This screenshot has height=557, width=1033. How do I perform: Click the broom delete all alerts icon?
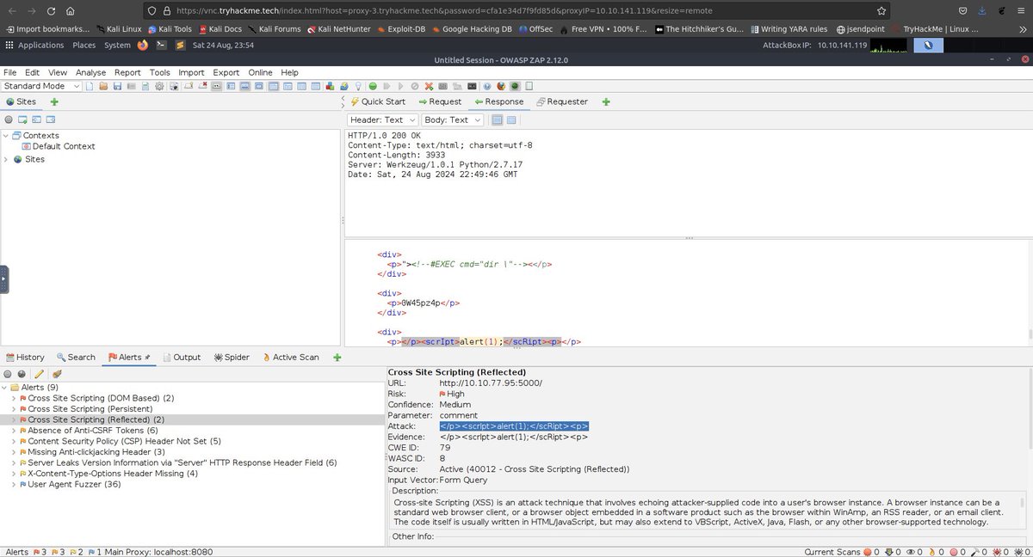pyautogui.click(x=57, y=374)
